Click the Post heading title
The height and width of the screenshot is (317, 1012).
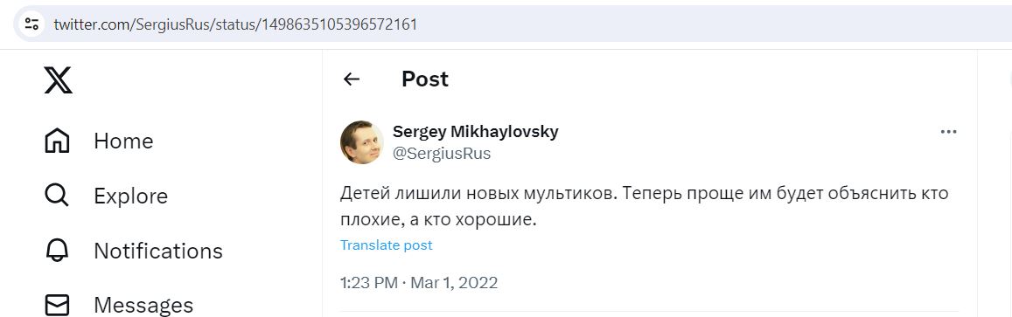coord(425,79)
